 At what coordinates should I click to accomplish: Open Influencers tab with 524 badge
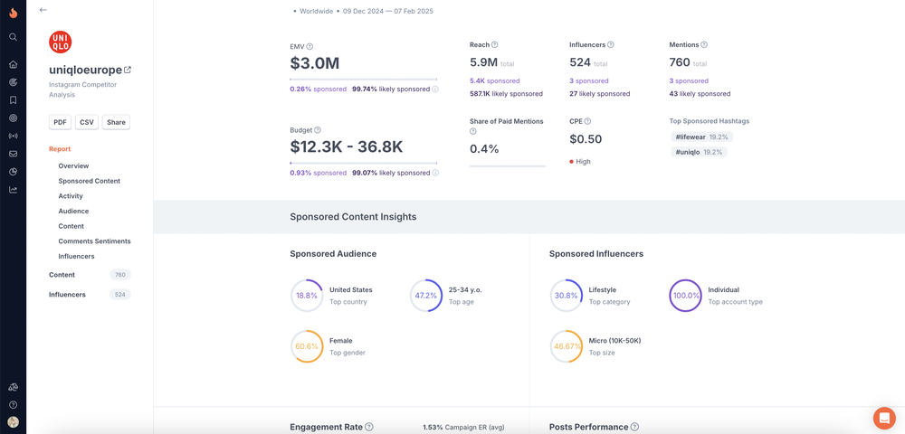coord(90,295)
